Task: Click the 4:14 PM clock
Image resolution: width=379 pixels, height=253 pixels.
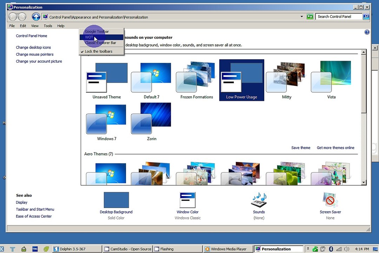Action: tap(362, 249)
